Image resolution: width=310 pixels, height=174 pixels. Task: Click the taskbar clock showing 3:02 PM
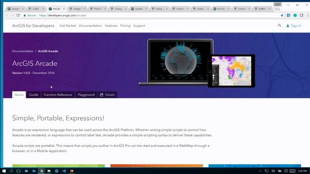[x=302, y=171]
